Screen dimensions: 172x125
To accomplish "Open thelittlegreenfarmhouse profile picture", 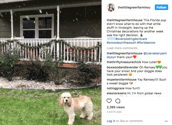I will tap(111, 7).
